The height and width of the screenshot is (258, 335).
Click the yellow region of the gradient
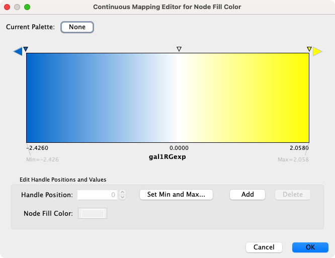click(x=282, y=98)
